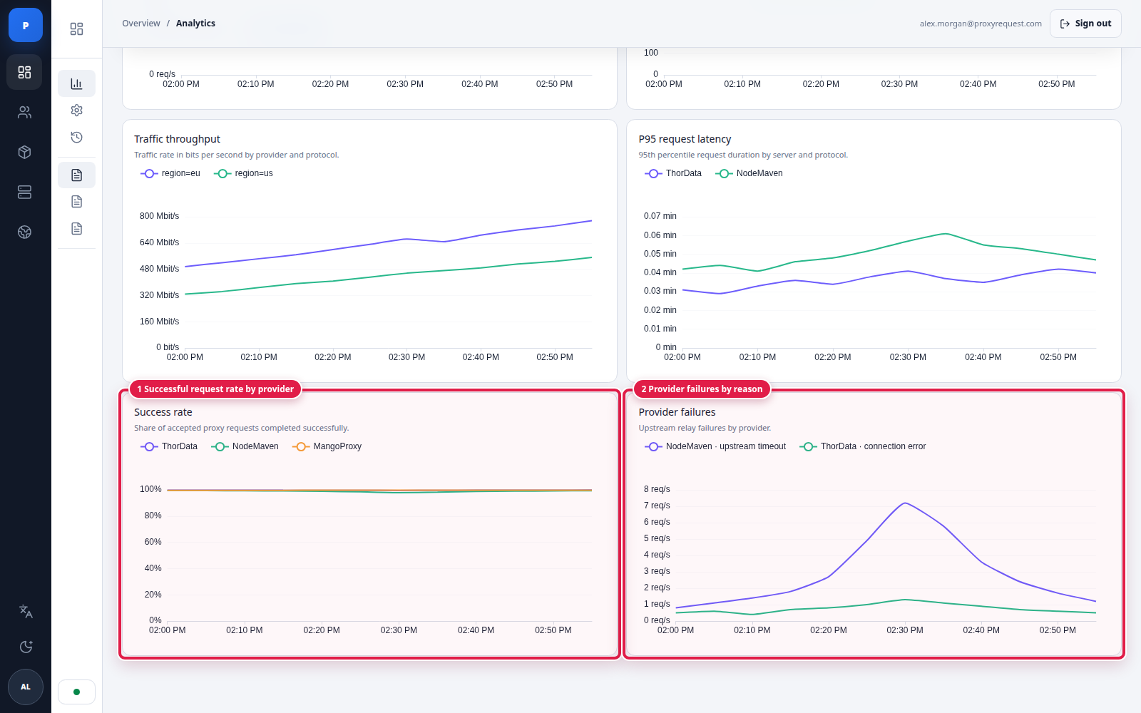Image resolution: width=1141 pixels, height=713 pixels.
Task: Select the bar chart analytics icon
Action: coord(76,83)
